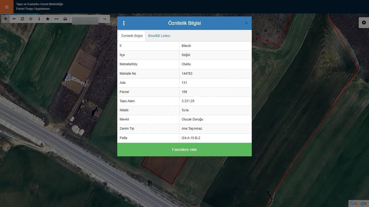Click the Parsel value 109

coord(184,92)
